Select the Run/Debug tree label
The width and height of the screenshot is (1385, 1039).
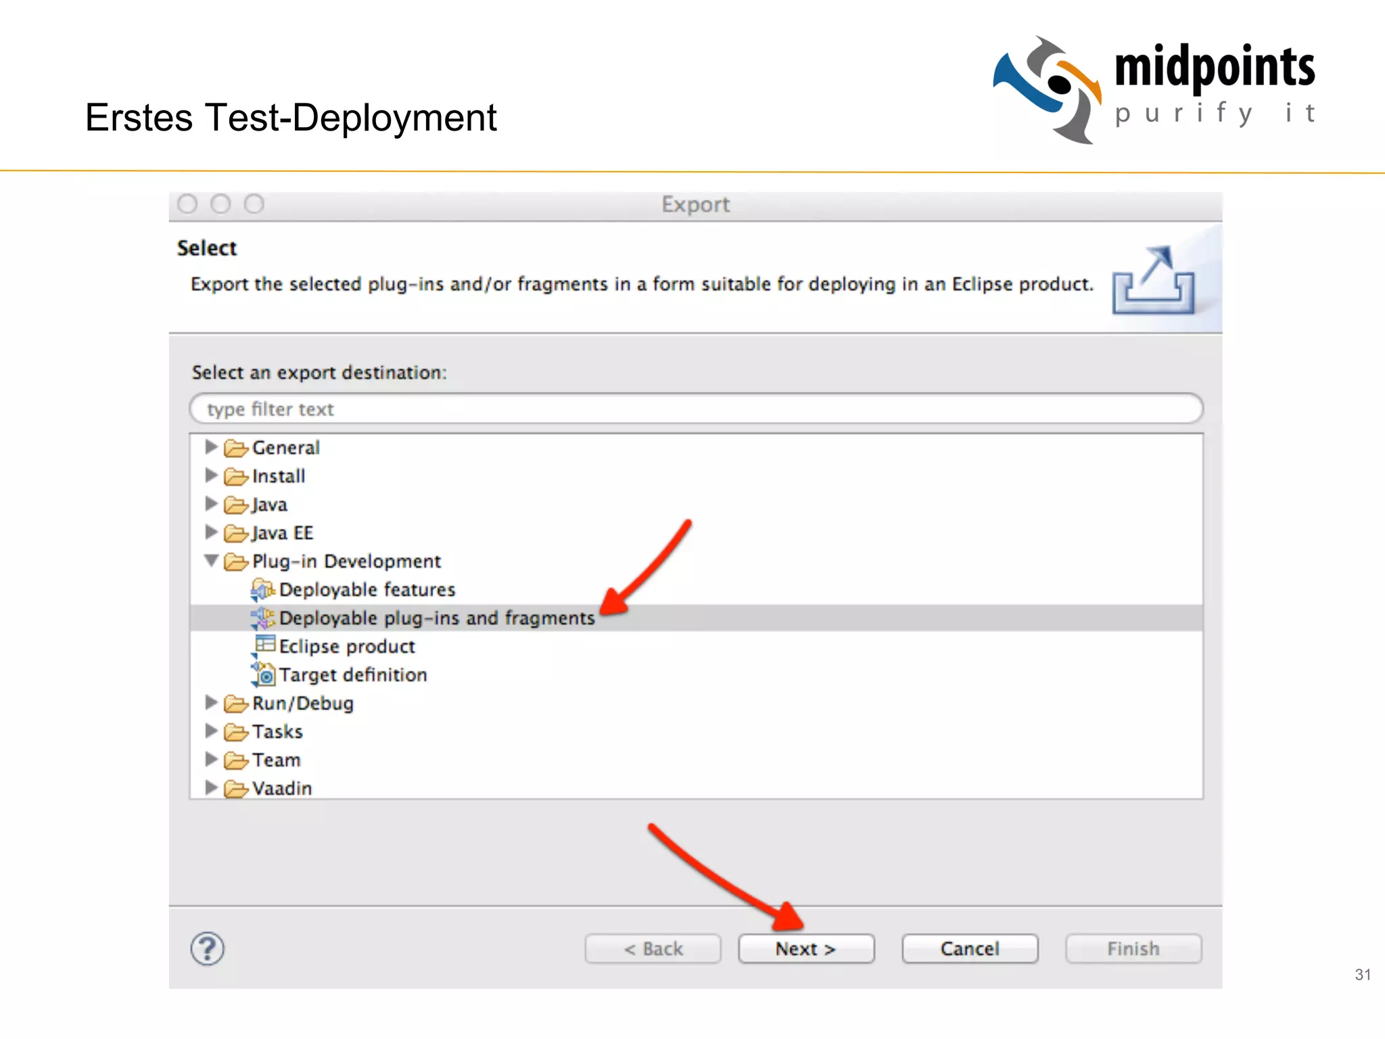(303, 703)
